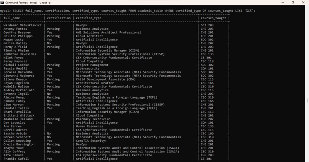
Task: Click the name Gerrie Adenet
Action: (15, 130)
